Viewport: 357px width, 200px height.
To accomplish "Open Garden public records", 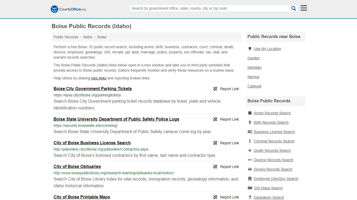I will 254,58.
